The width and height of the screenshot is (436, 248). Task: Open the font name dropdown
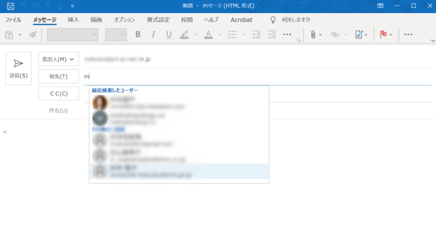pyautogui.click(x=73, y=34)
